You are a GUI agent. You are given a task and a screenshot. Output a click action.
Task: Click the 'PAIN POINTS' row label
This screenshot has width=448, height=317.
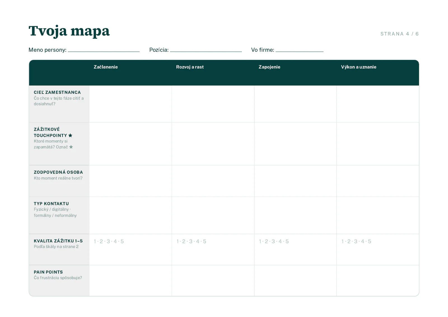[x=48, y=272]
